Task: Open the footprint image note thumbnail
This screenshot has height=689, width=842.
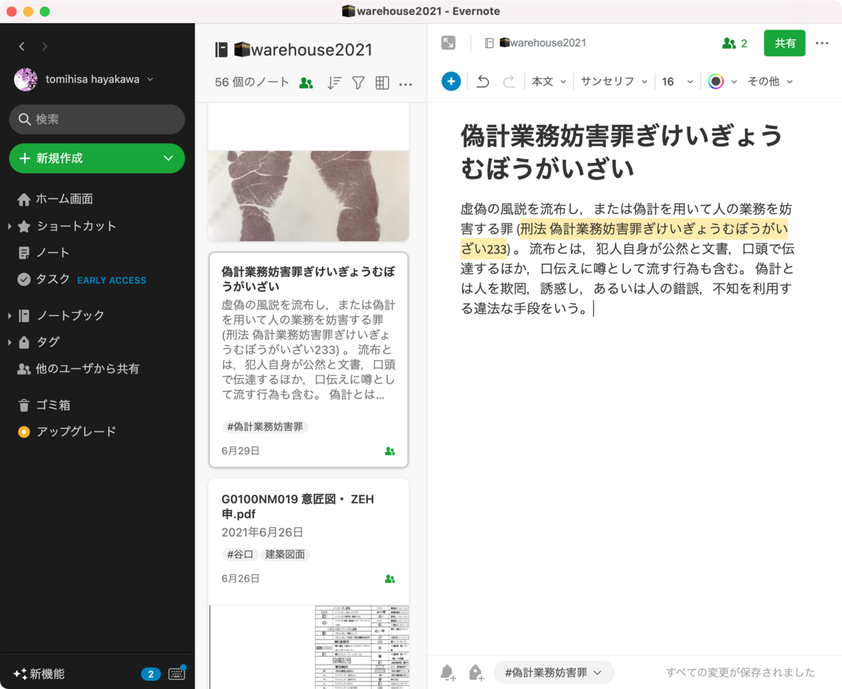Action: pyautogui.click(x=309, y=195)
